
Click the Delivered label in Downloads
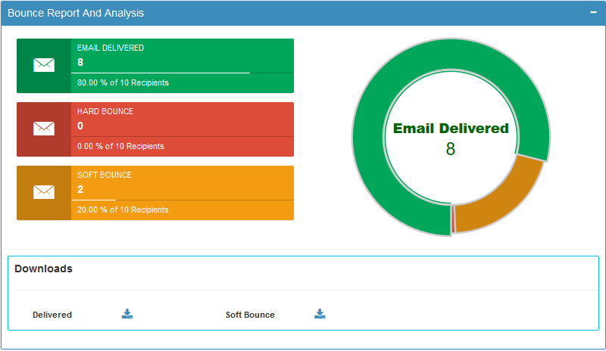click(52, 315)
